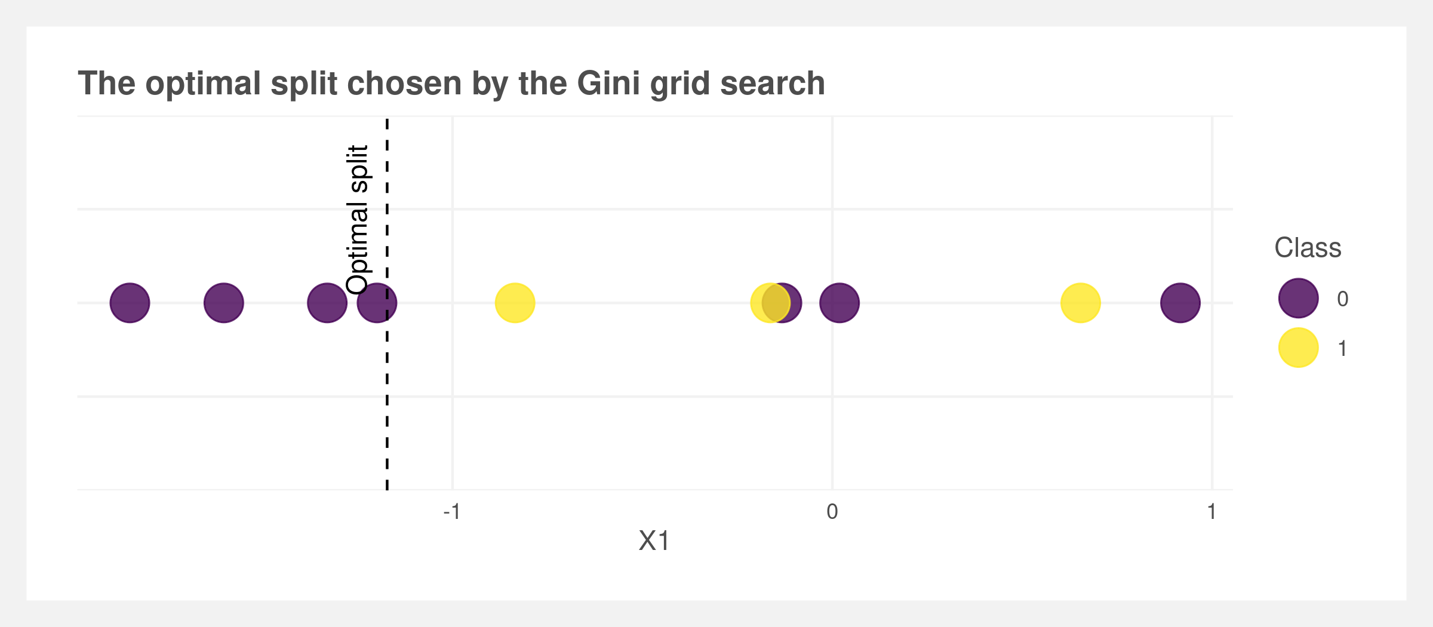Click the Class legend title

[1308, 247]
